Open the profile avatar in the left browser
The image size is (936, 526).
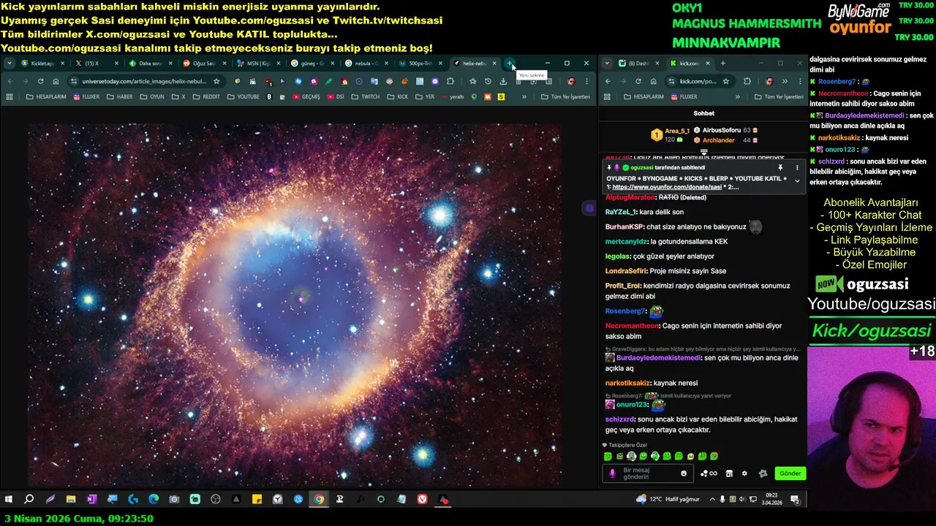(x=571, y=81)
